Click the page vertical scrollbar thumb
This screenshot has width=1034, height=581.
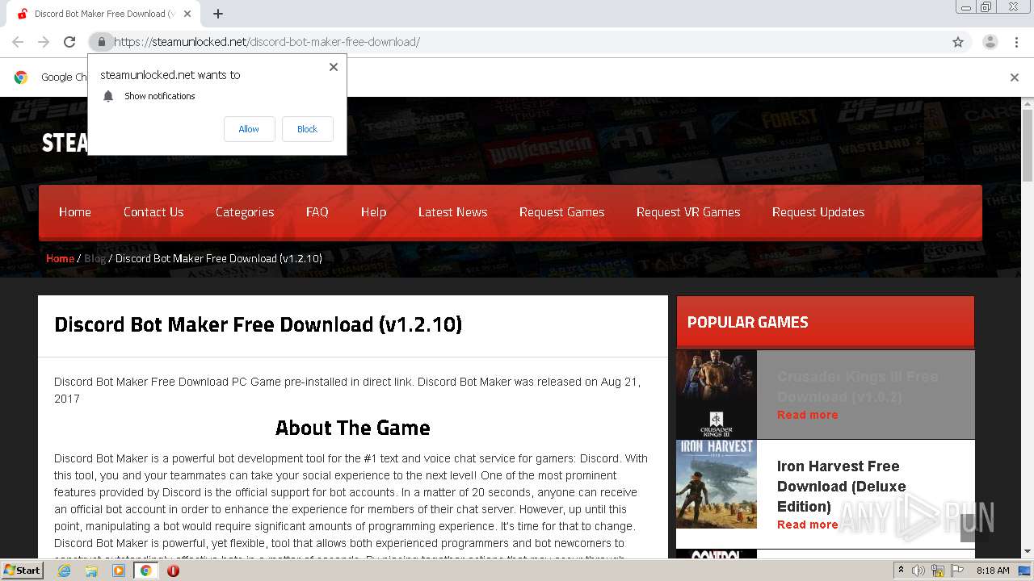point(1028,145)
